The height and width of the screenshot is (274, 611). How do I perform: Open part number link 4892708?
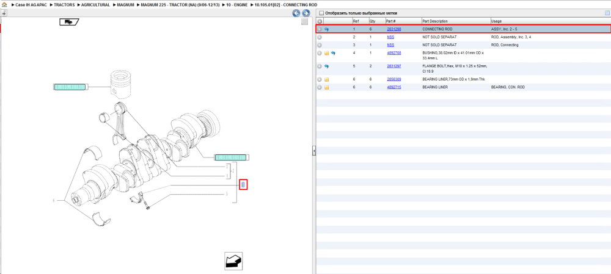pyautogui.click(x=394, y=52)
